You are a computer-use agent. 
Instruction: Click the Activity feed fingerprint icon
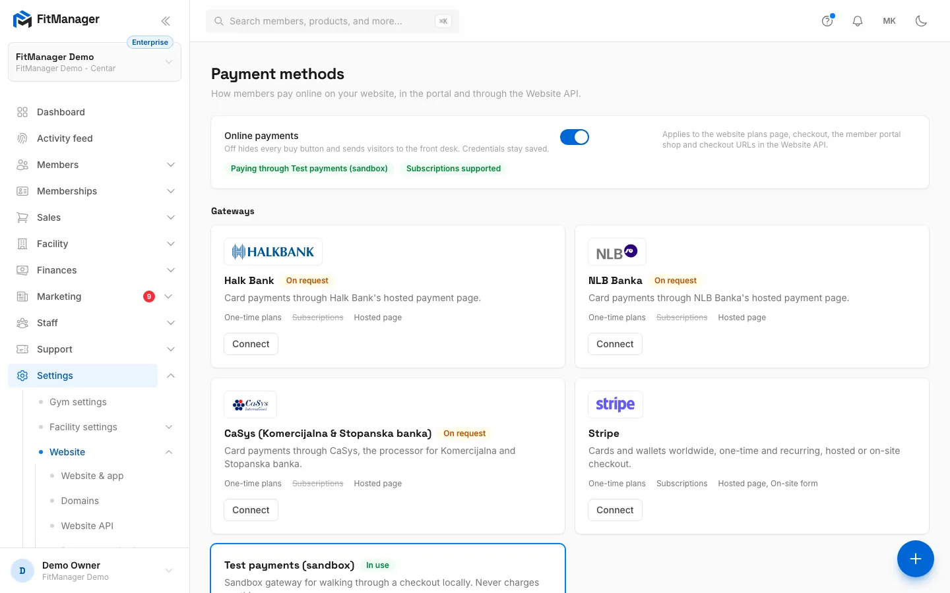click(x=22, y=138)
